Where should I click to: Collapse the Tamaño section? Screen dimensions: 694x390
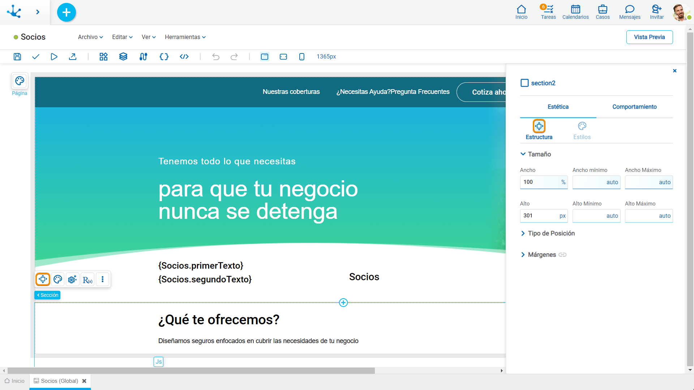(x=536, y=154)
